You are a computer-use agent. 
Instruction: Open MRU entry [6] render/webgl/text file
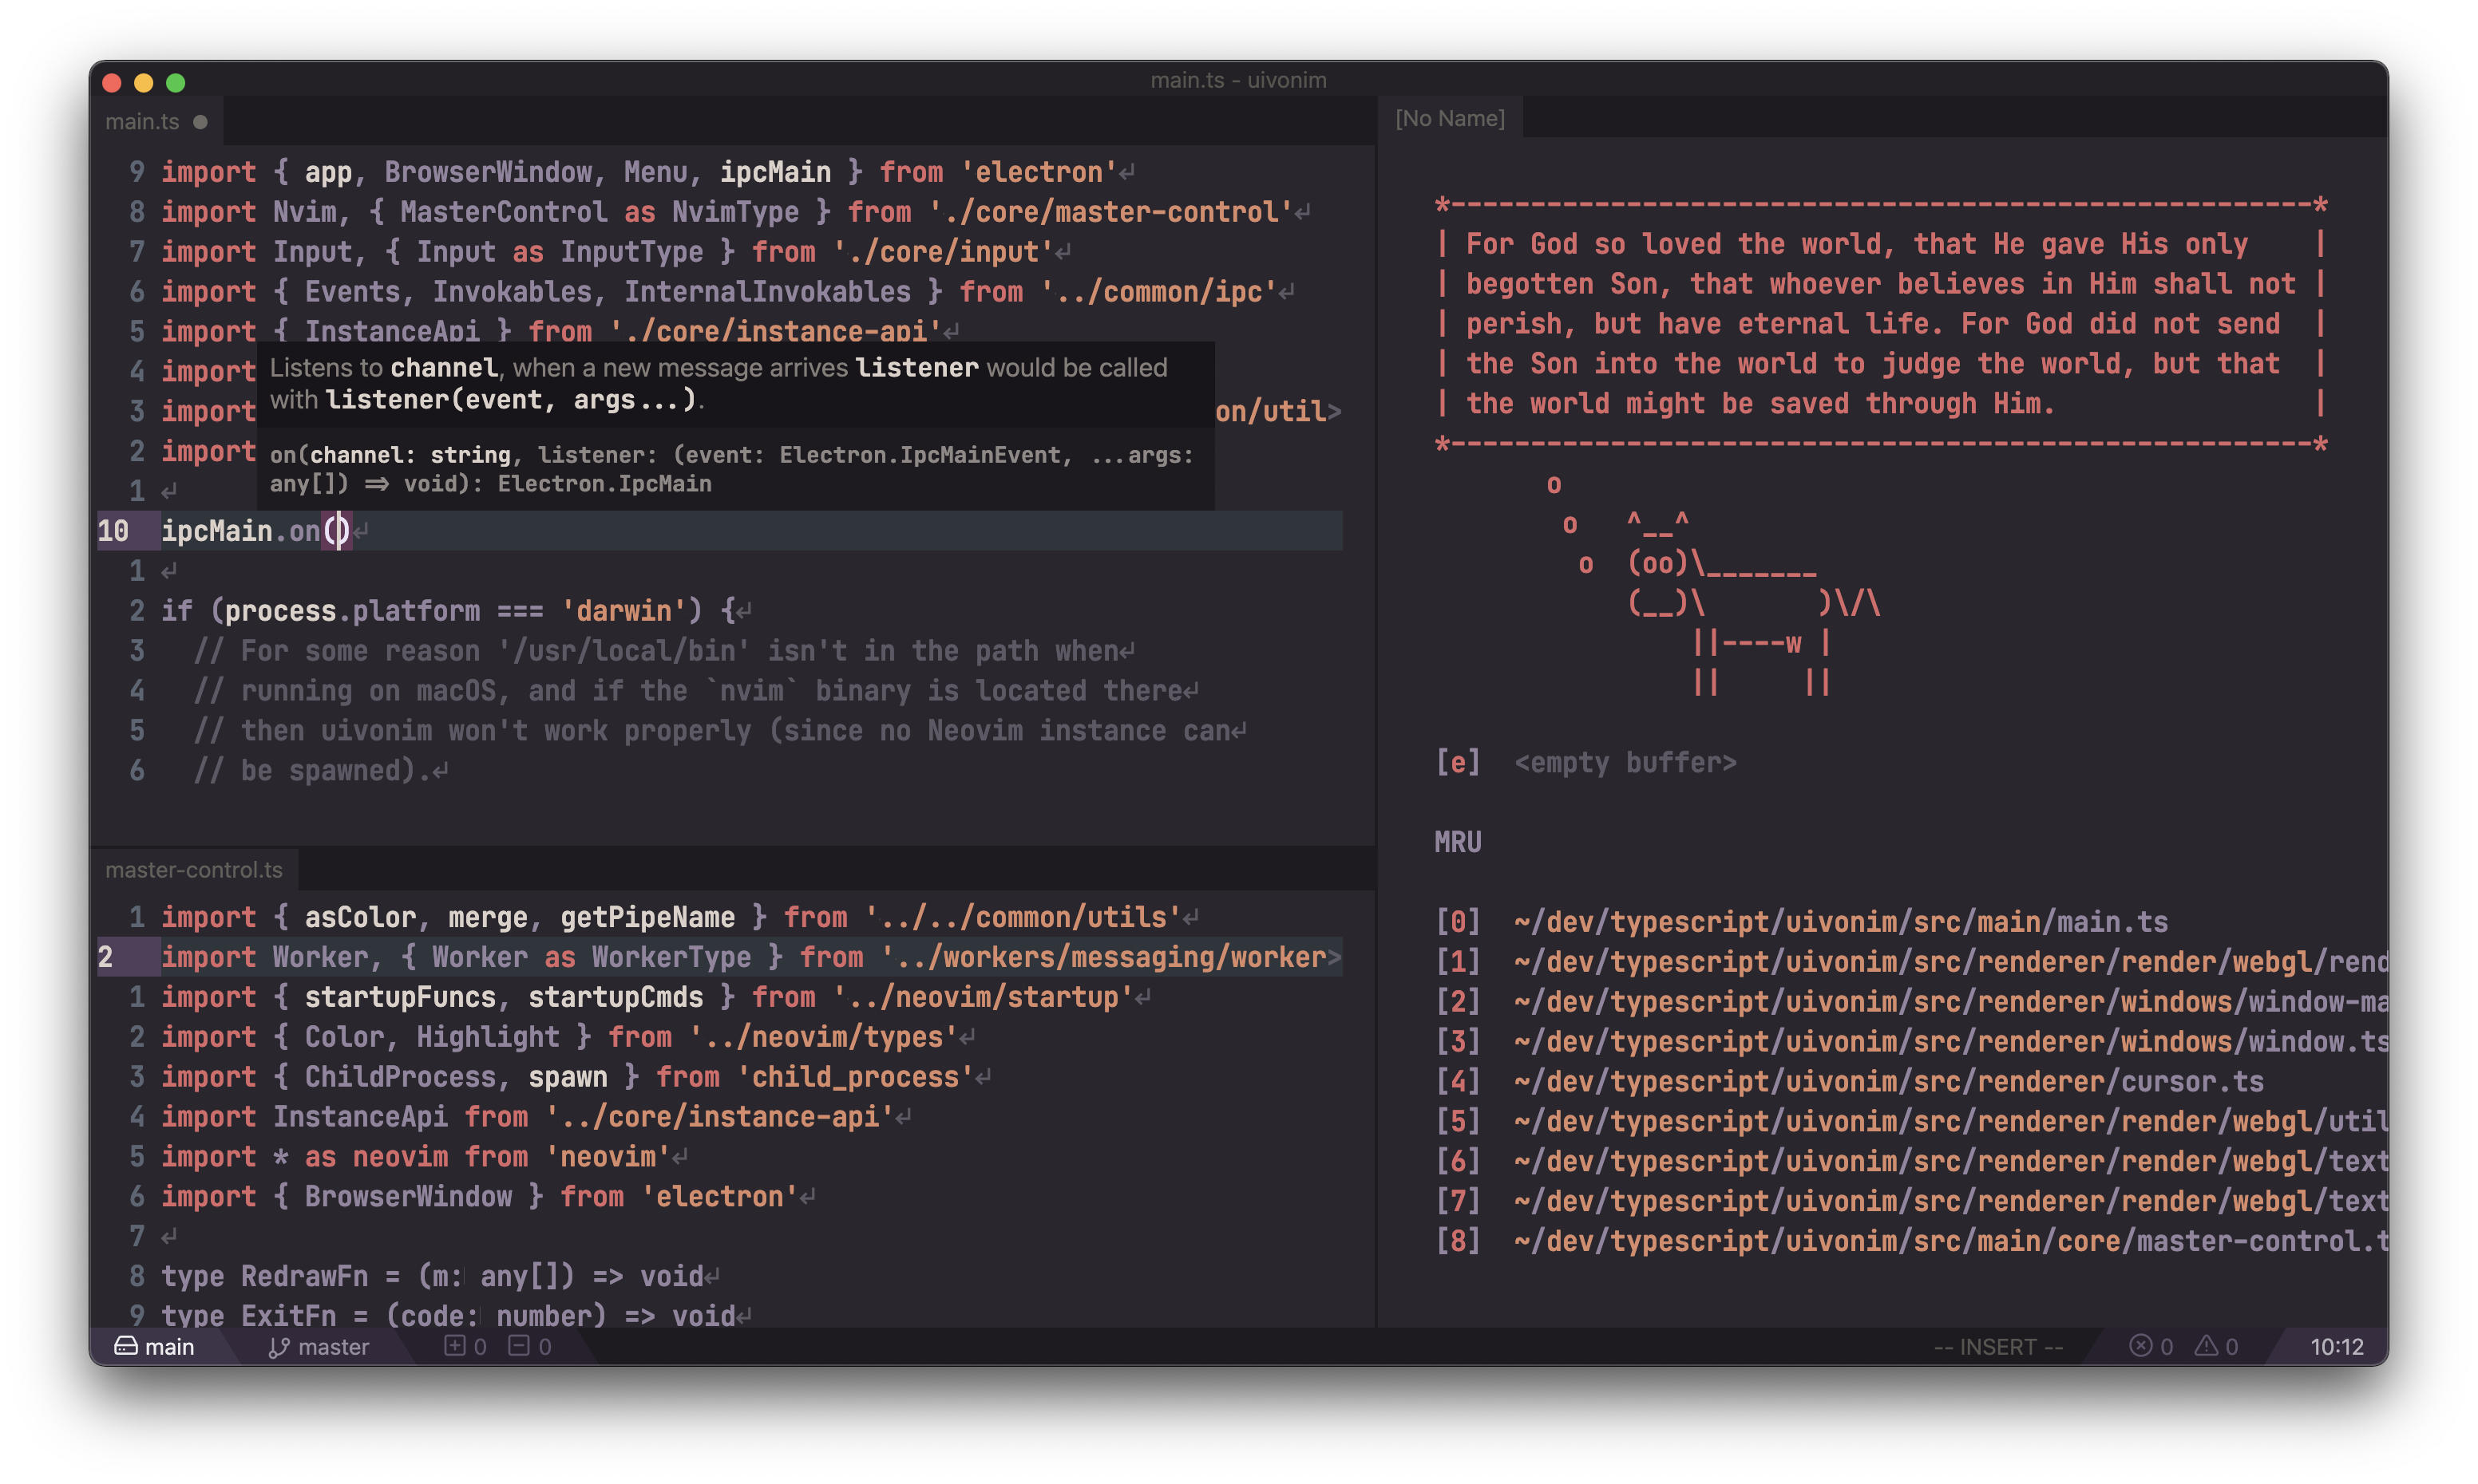1910,1161
